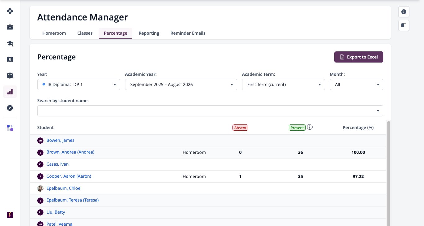Open the Month dropdown set to All

356,85
